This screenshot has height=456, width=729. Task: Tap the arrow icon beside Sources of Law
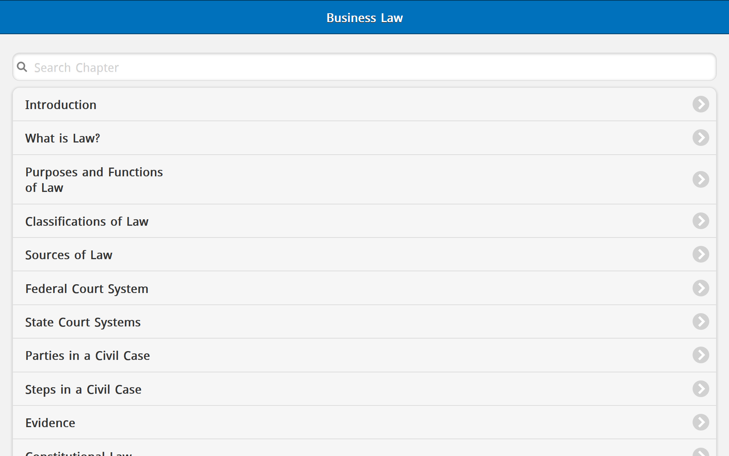[701, 254]
